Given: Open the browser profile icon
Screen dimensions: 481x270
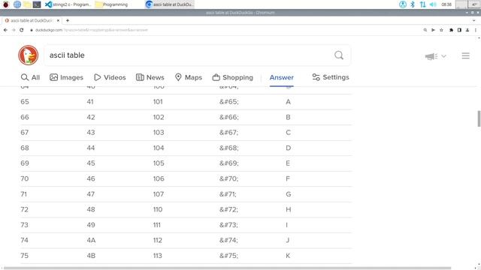Looking at the screenshot, I should [x=467, y=30].
